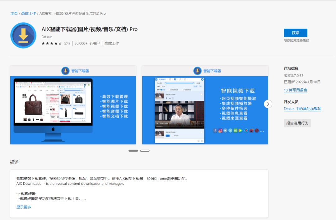Click the Weibo icon in second screenshot
This screenshot has width=336, height=220.
pos(252,131)
